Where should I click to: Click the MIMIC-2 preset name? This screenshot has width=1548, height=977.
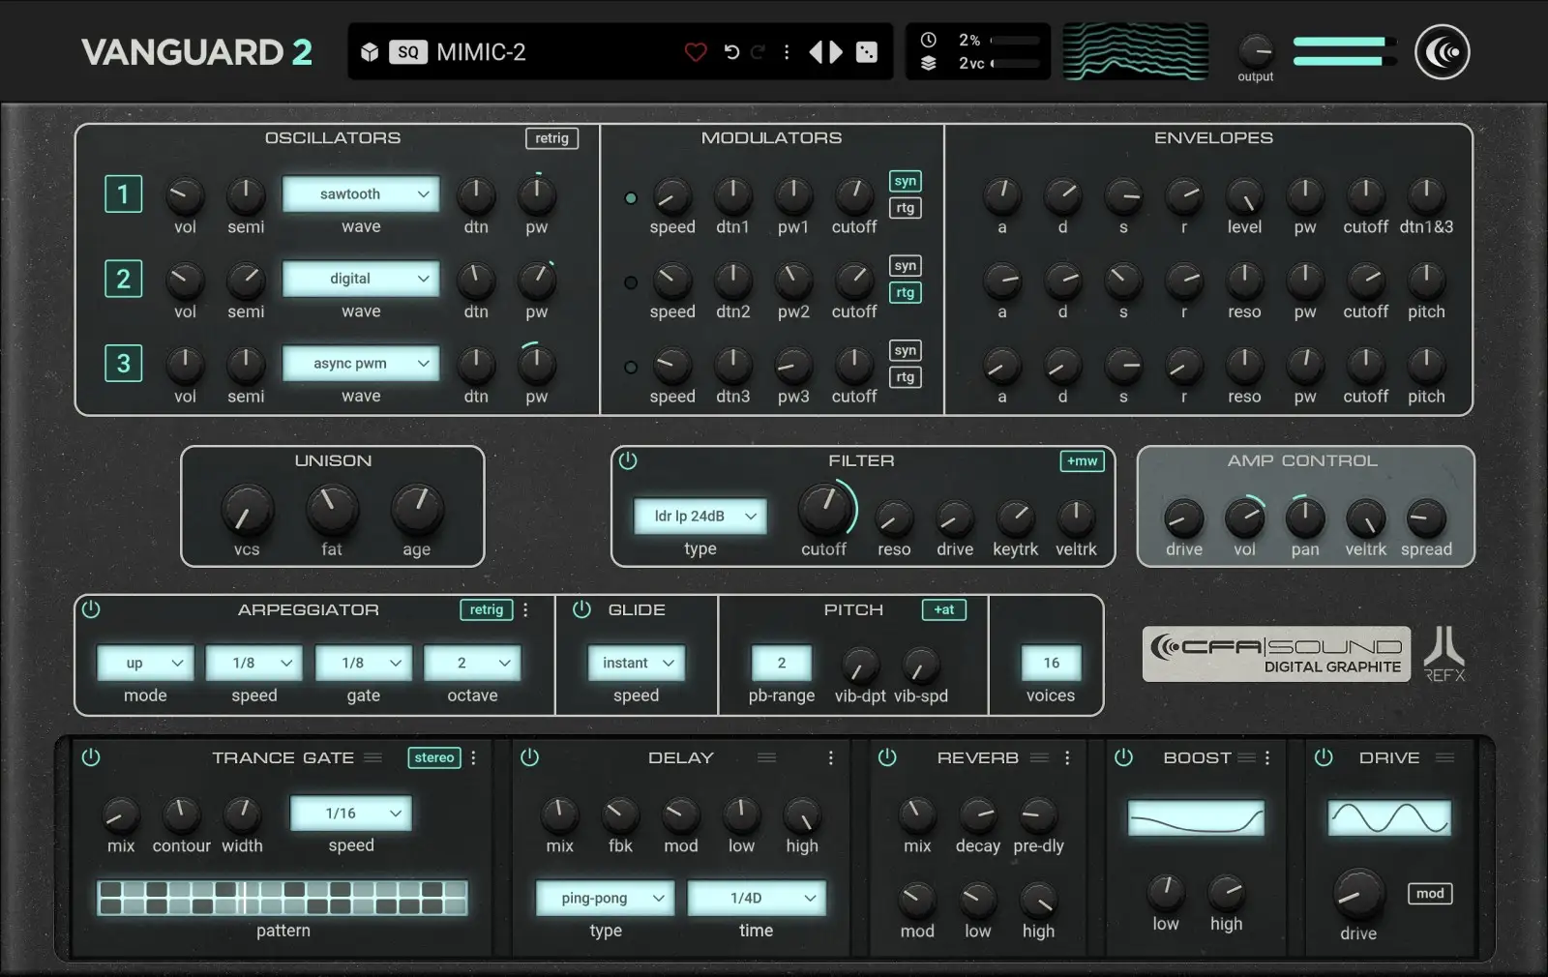pos(481,52)
